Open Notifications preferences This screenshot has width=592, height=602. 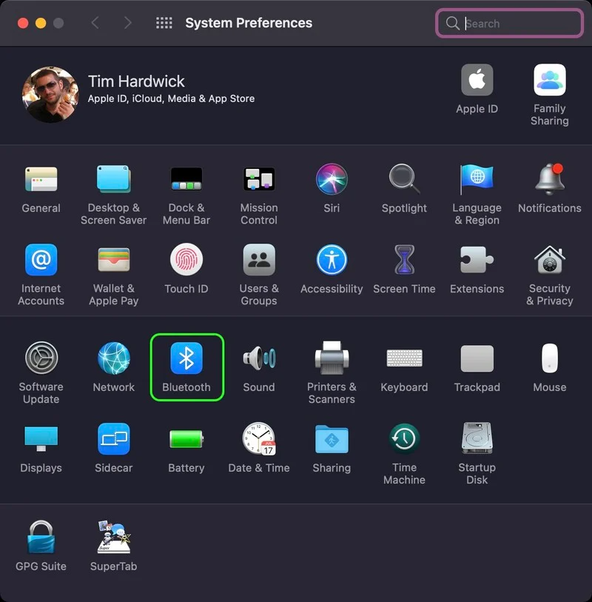(x=550, y=181)
